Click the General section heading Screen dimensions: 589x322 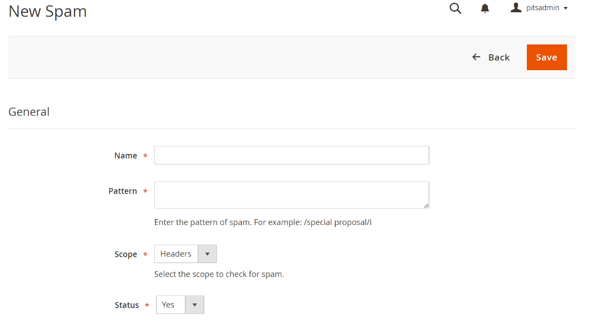click(x=29, y=112)
